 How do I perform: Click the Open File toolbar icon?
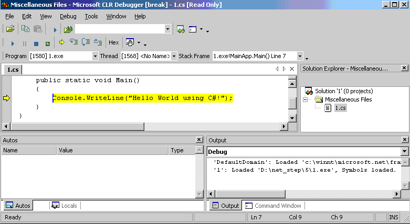[x=10, y=29]
